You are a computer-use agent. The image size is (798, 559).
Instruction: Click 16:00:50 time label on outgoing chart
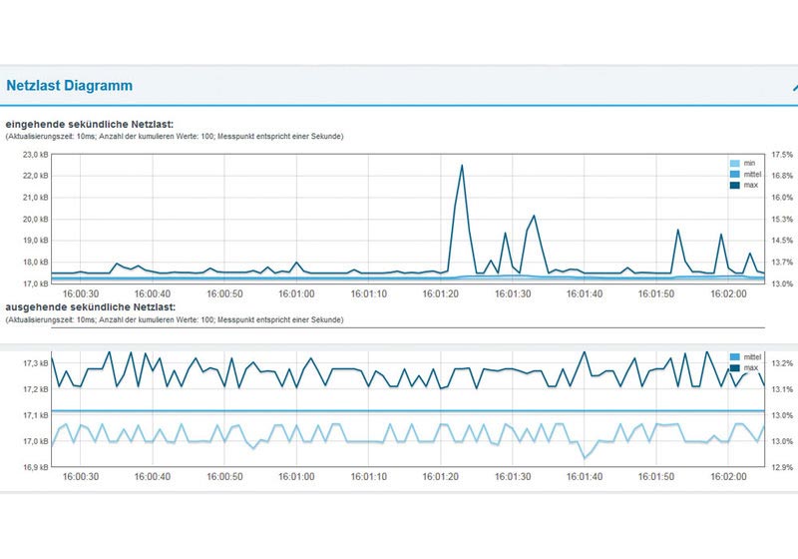[x=224, y=477]
